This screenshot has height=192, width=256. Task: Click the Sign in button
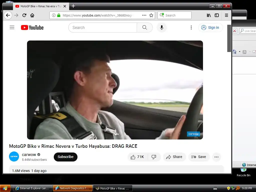(210, 27)
